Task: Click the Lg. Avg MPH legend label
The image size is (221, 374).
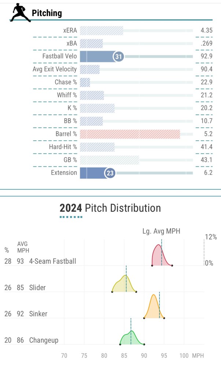Action: click(x=161, y=231)
